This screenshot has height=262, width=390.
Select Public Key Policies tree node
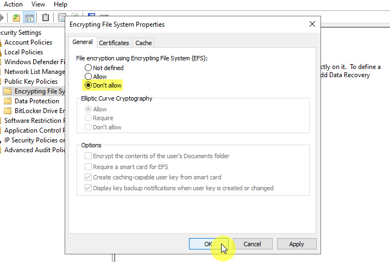point(31,82)
